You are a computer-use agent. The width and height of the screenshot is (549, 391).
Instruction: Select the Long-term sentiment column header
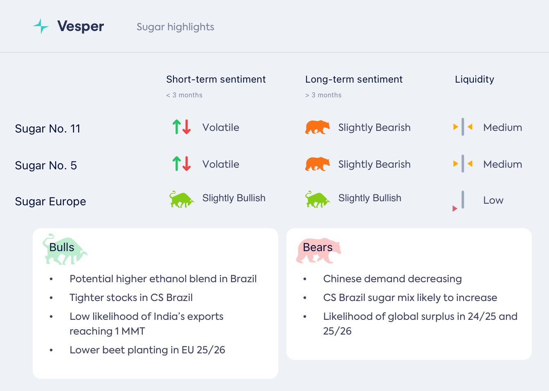[x=353, y=79]
